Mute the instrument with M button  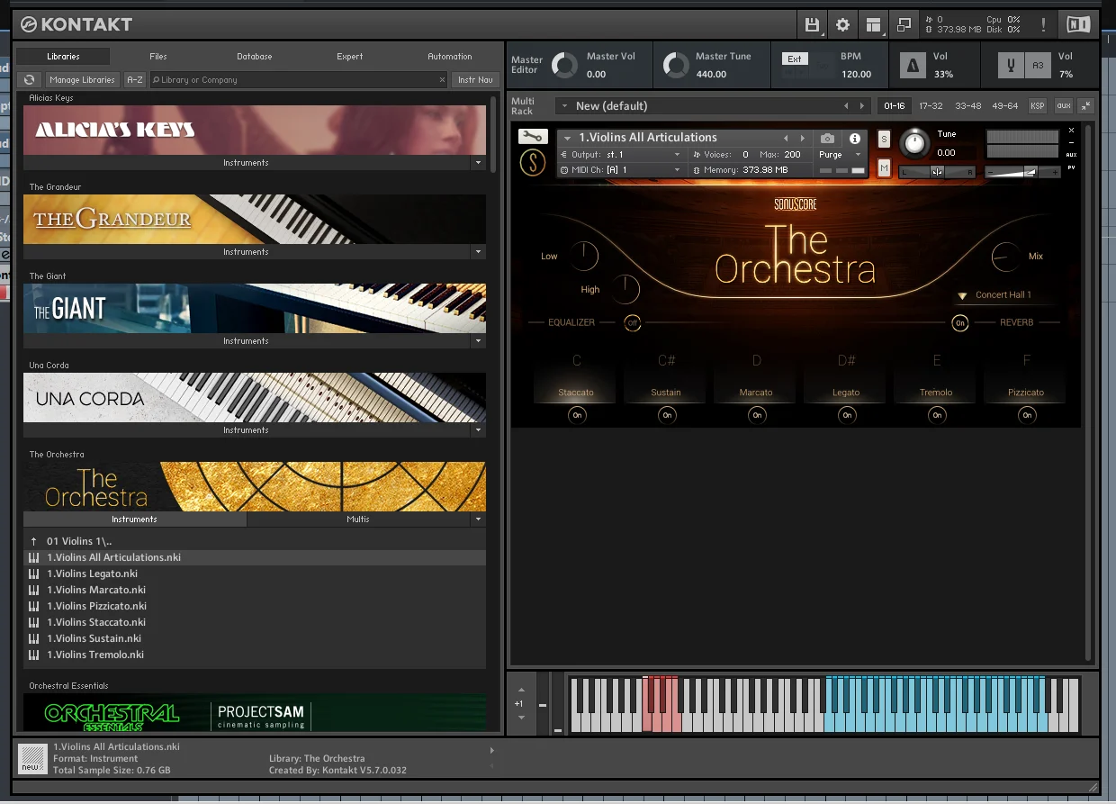pos(884,167)
